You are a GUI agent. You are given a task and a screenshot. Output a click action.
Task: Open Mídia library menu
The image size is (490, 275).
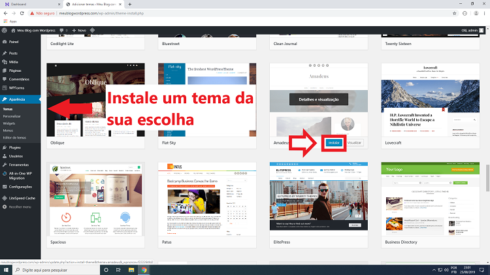click(x=14, y=62)
